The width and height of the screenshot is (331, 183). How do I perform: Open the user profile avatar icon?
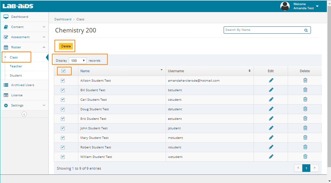coord(285,6)
